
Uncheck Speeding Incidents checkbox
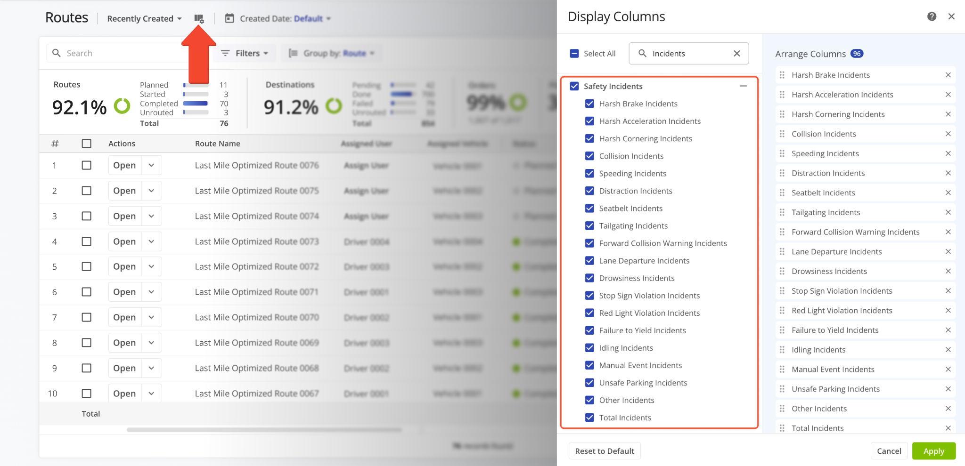coord(589,173)
